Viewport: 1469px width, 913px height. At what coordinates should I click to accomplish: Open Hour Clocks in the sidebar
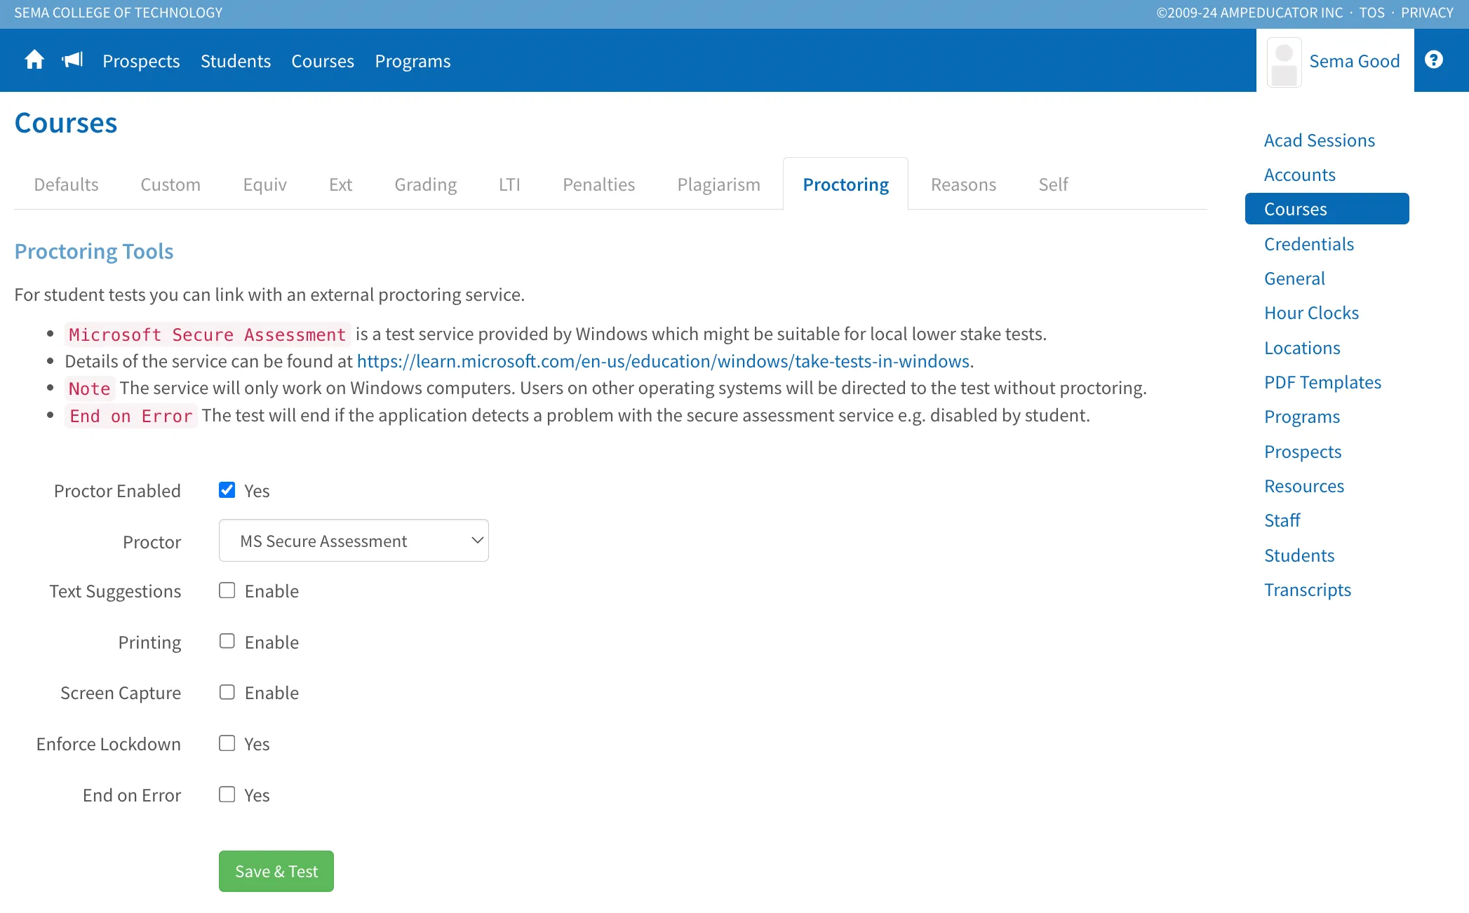tap(1312, 313)
